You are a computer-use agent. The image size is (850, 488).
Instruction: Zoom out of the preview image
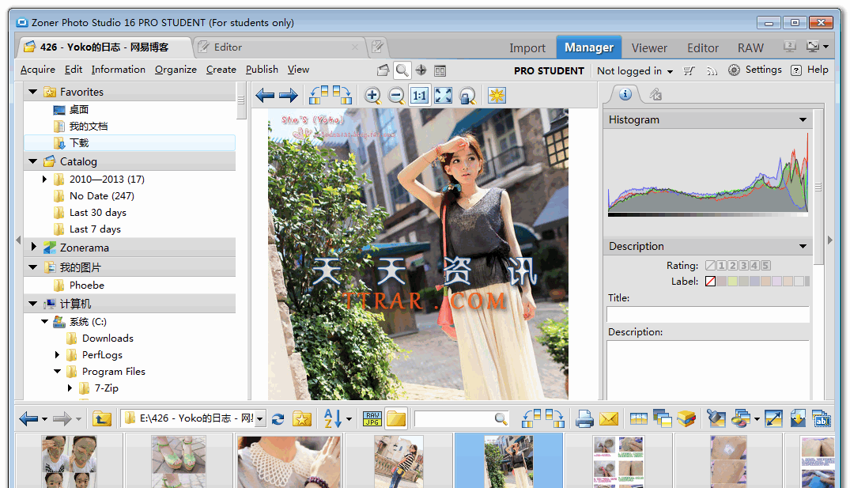[396, 96]
